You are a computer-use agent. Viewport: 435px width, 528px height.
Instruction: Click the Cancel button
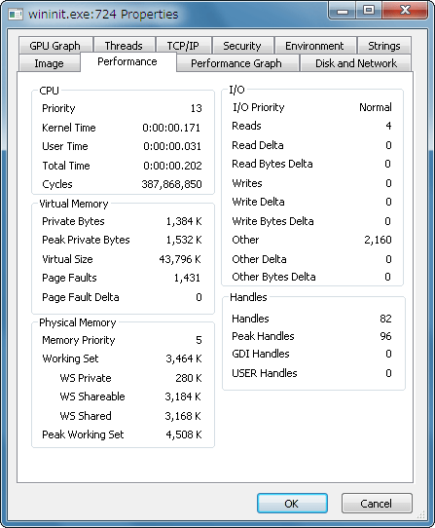point(377,504)
